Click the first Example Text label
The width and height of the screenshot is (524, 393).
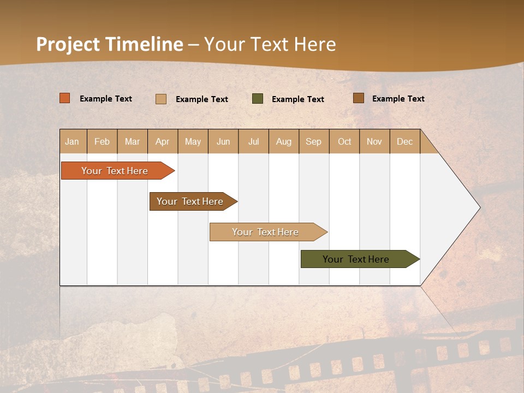(106, 98)
